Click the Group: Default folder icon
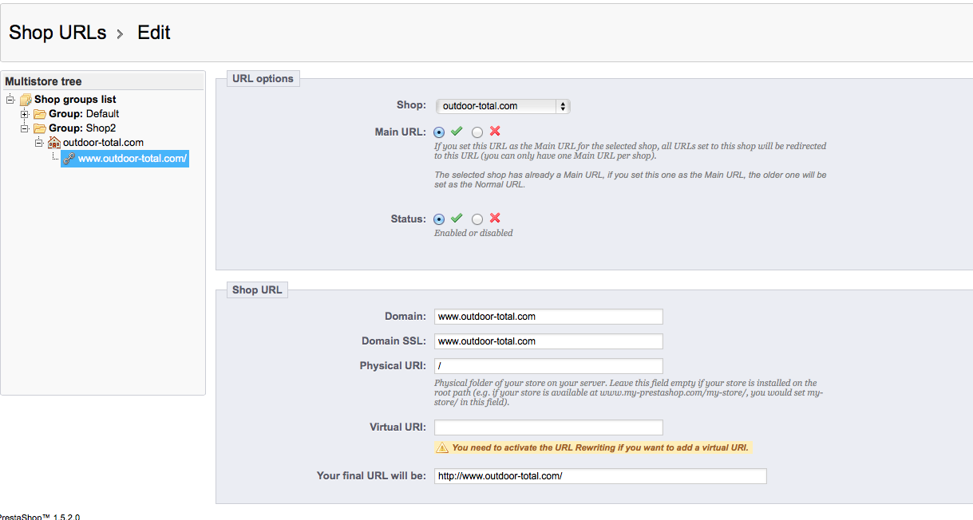 (x=40, y=114)
